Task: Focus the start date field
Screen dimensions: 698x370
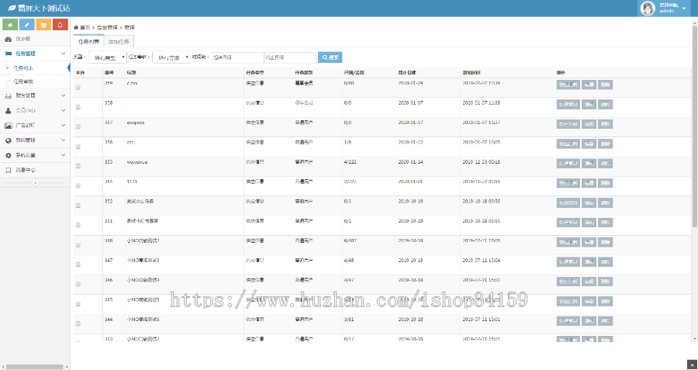Action: pos(238,57)
